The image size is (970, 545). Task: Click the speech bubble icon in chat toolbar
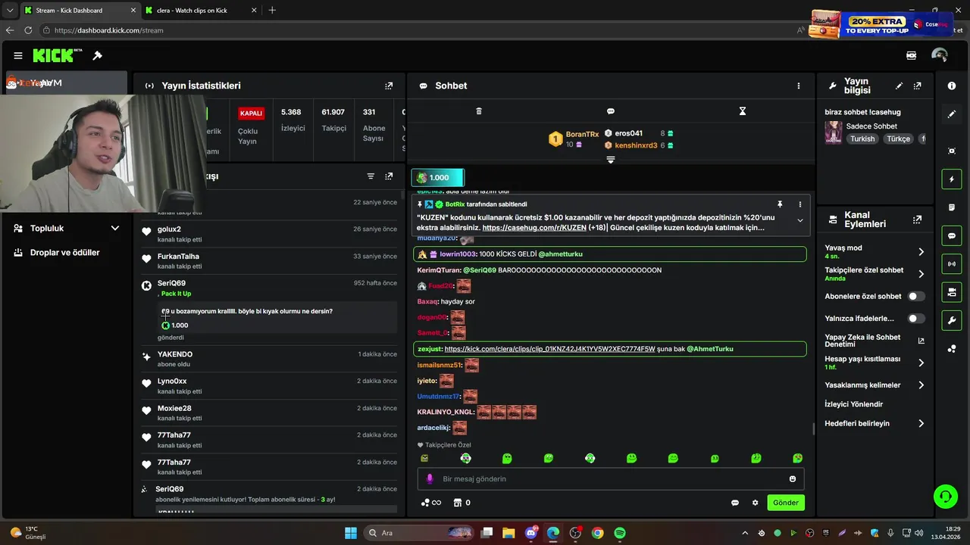coord(611,111)
